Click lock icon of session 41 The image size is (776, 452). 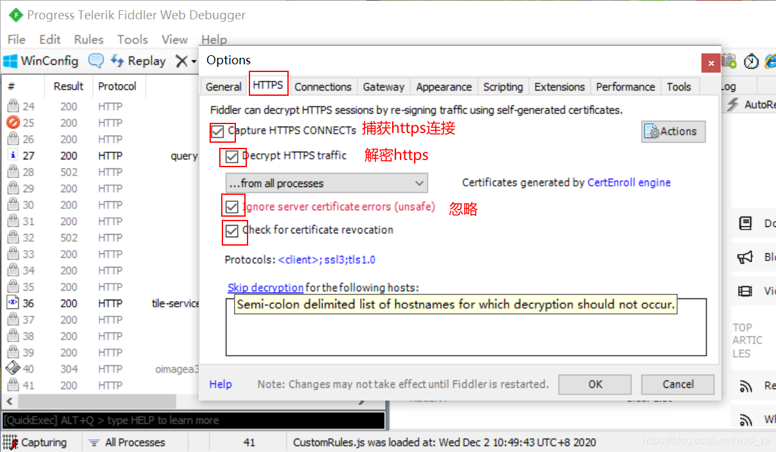[13, 386]
